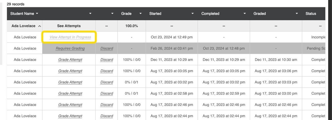332x120 pixels.
Task: Click the See Attempts cell
Action: pos(69,26)
